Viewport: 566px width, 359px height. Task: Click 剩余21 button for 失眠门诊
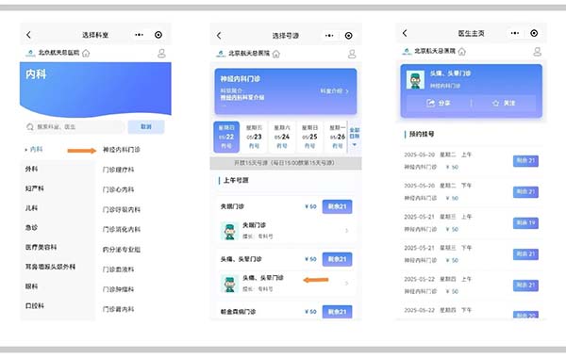(x=337, y=206)
